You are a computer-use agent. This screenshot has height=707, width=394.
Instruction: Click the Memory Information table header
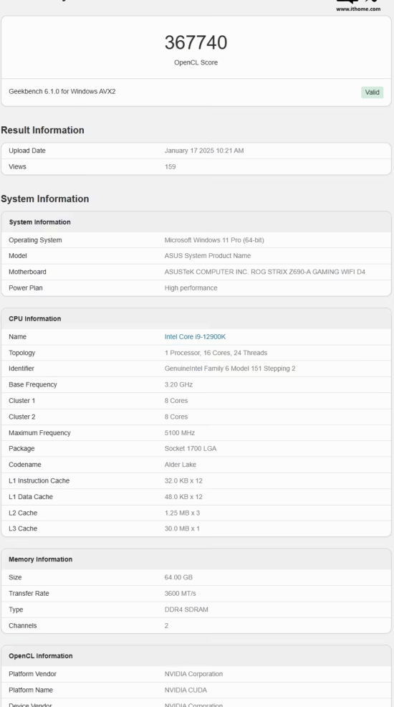click(196, 559)
